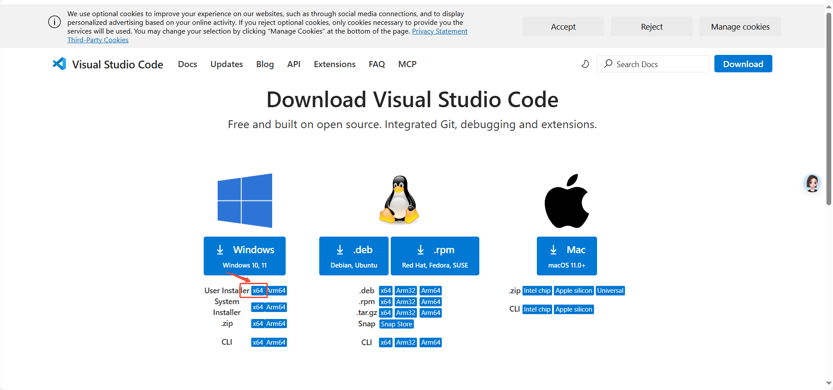Click the Windows logo image

245,200
